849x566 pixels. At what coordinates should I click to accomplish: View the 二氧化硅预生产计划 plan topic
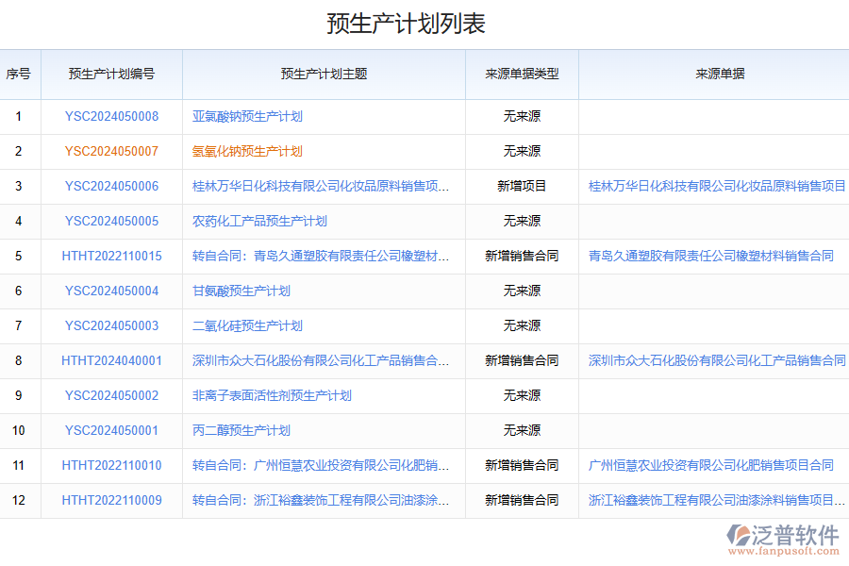(245, 325)
